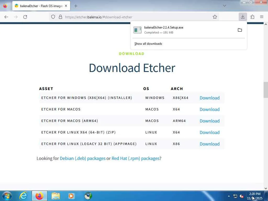Download Etcher for macOS X64
The width and height of the screenshot is (268, 201).
[x=210, y=109]
